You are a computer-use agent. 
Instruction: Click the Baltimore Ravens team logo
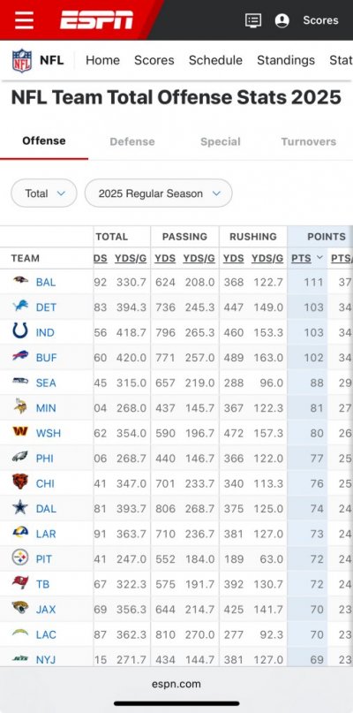(x=20, y=280)
